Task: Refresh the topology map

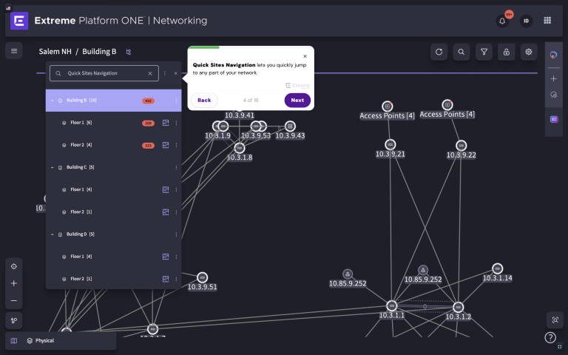Action: click(439, 52)
